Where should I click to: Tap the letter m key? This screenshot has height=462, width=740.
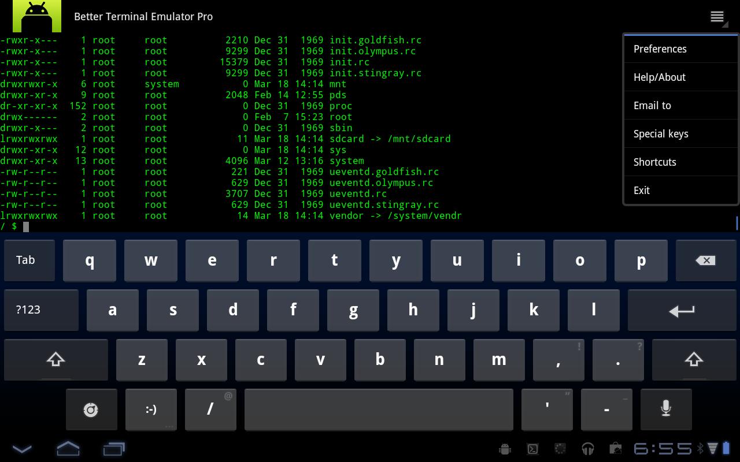click(x=499, y=360)
